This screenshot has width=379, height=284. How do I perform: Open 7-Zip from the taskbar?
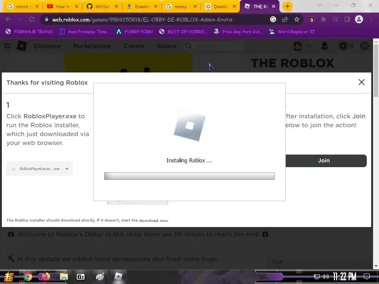(80, 277)
